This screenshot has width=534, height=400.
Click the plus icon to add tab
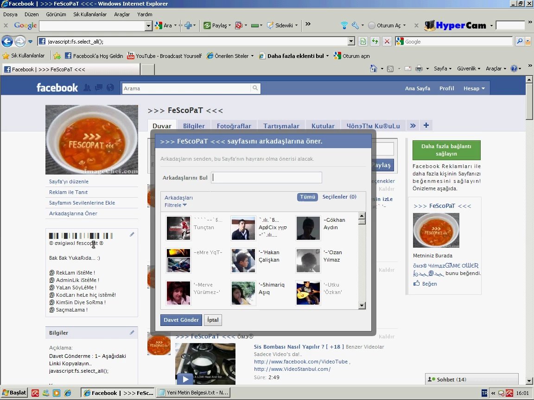click(426, 125)
